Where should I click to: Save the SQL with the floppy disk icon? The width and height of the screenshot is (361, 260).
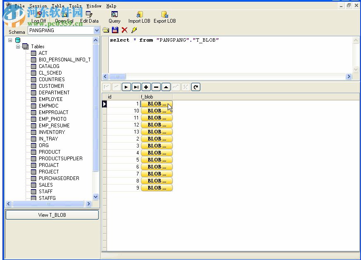pos(114,30)
